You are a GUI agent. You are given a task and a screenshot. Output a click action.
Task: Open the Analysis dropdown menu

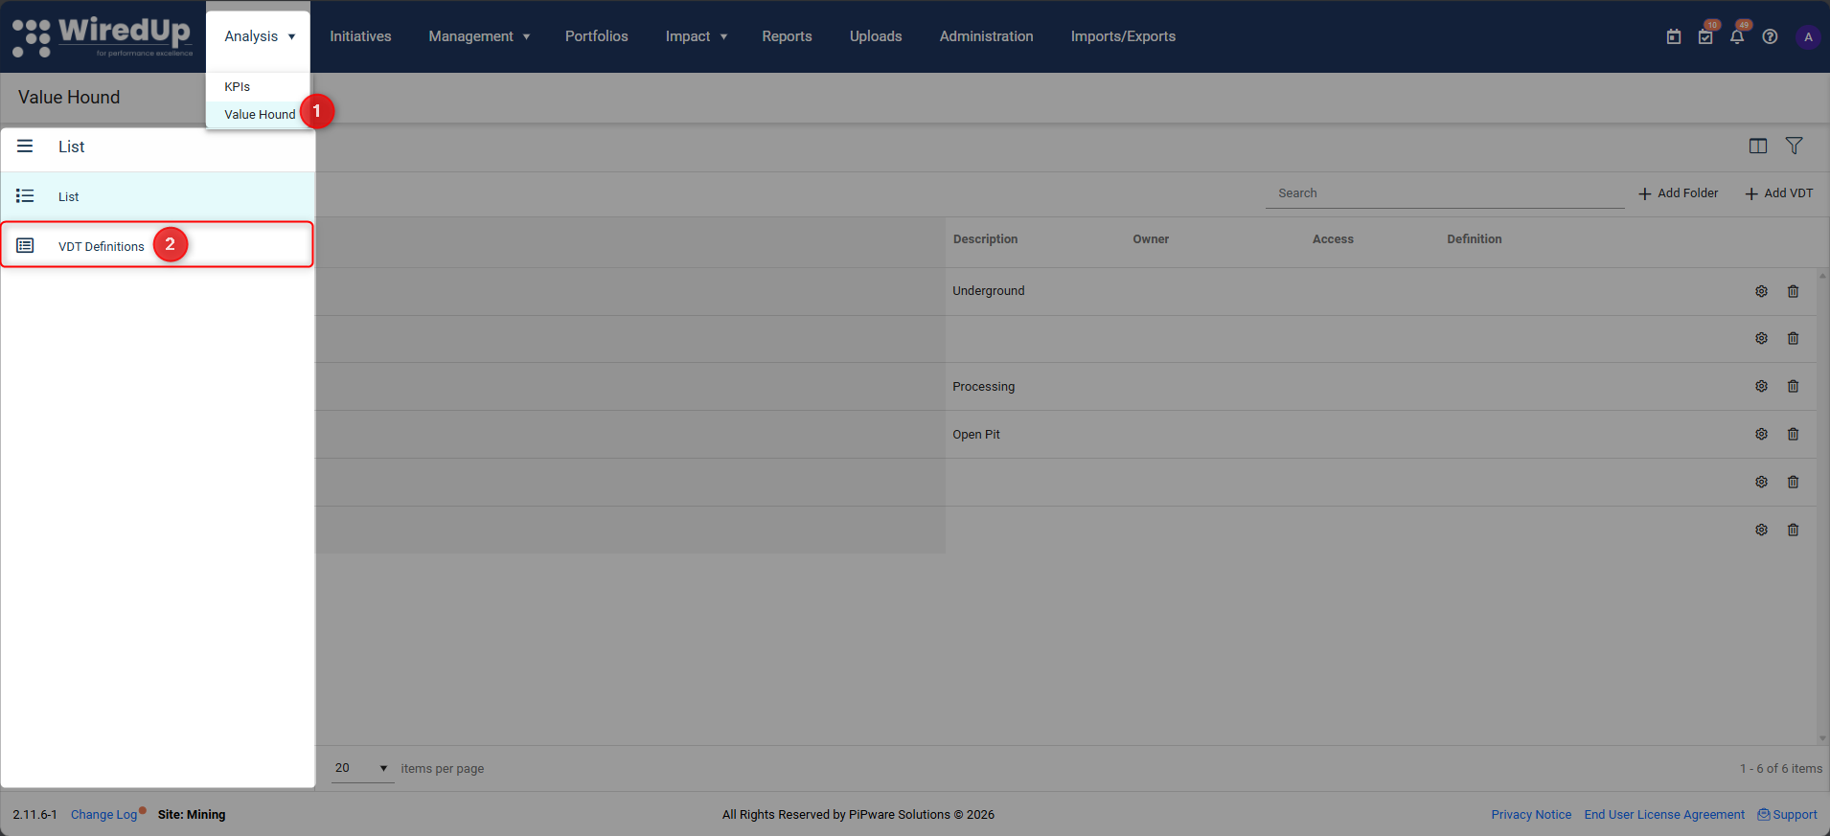pos(259,36)
